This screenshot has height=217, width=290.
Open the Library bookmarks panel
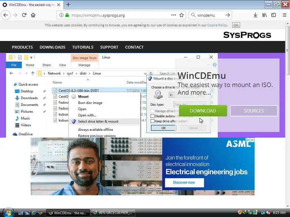pyautogui.click(x=265, y=15)
